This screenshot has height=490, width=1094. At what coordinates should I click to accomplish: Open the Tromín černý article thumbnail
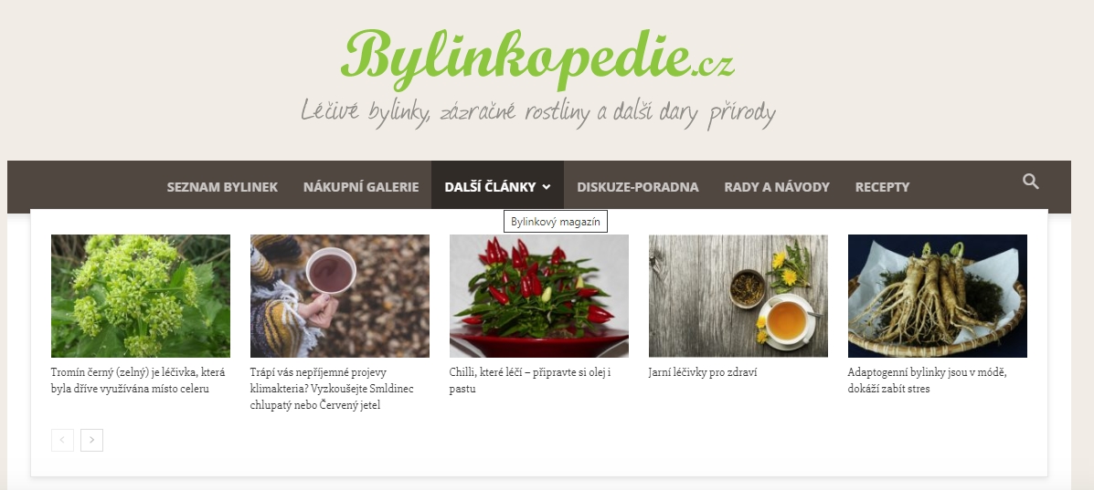pos(140,296)
